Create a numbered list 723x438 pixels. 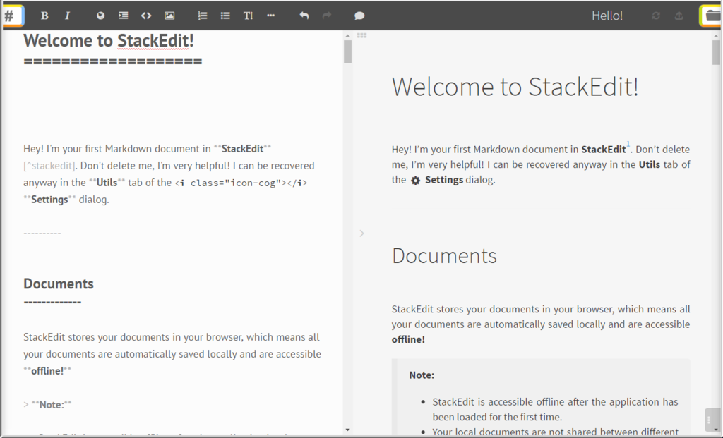[203, 16]
